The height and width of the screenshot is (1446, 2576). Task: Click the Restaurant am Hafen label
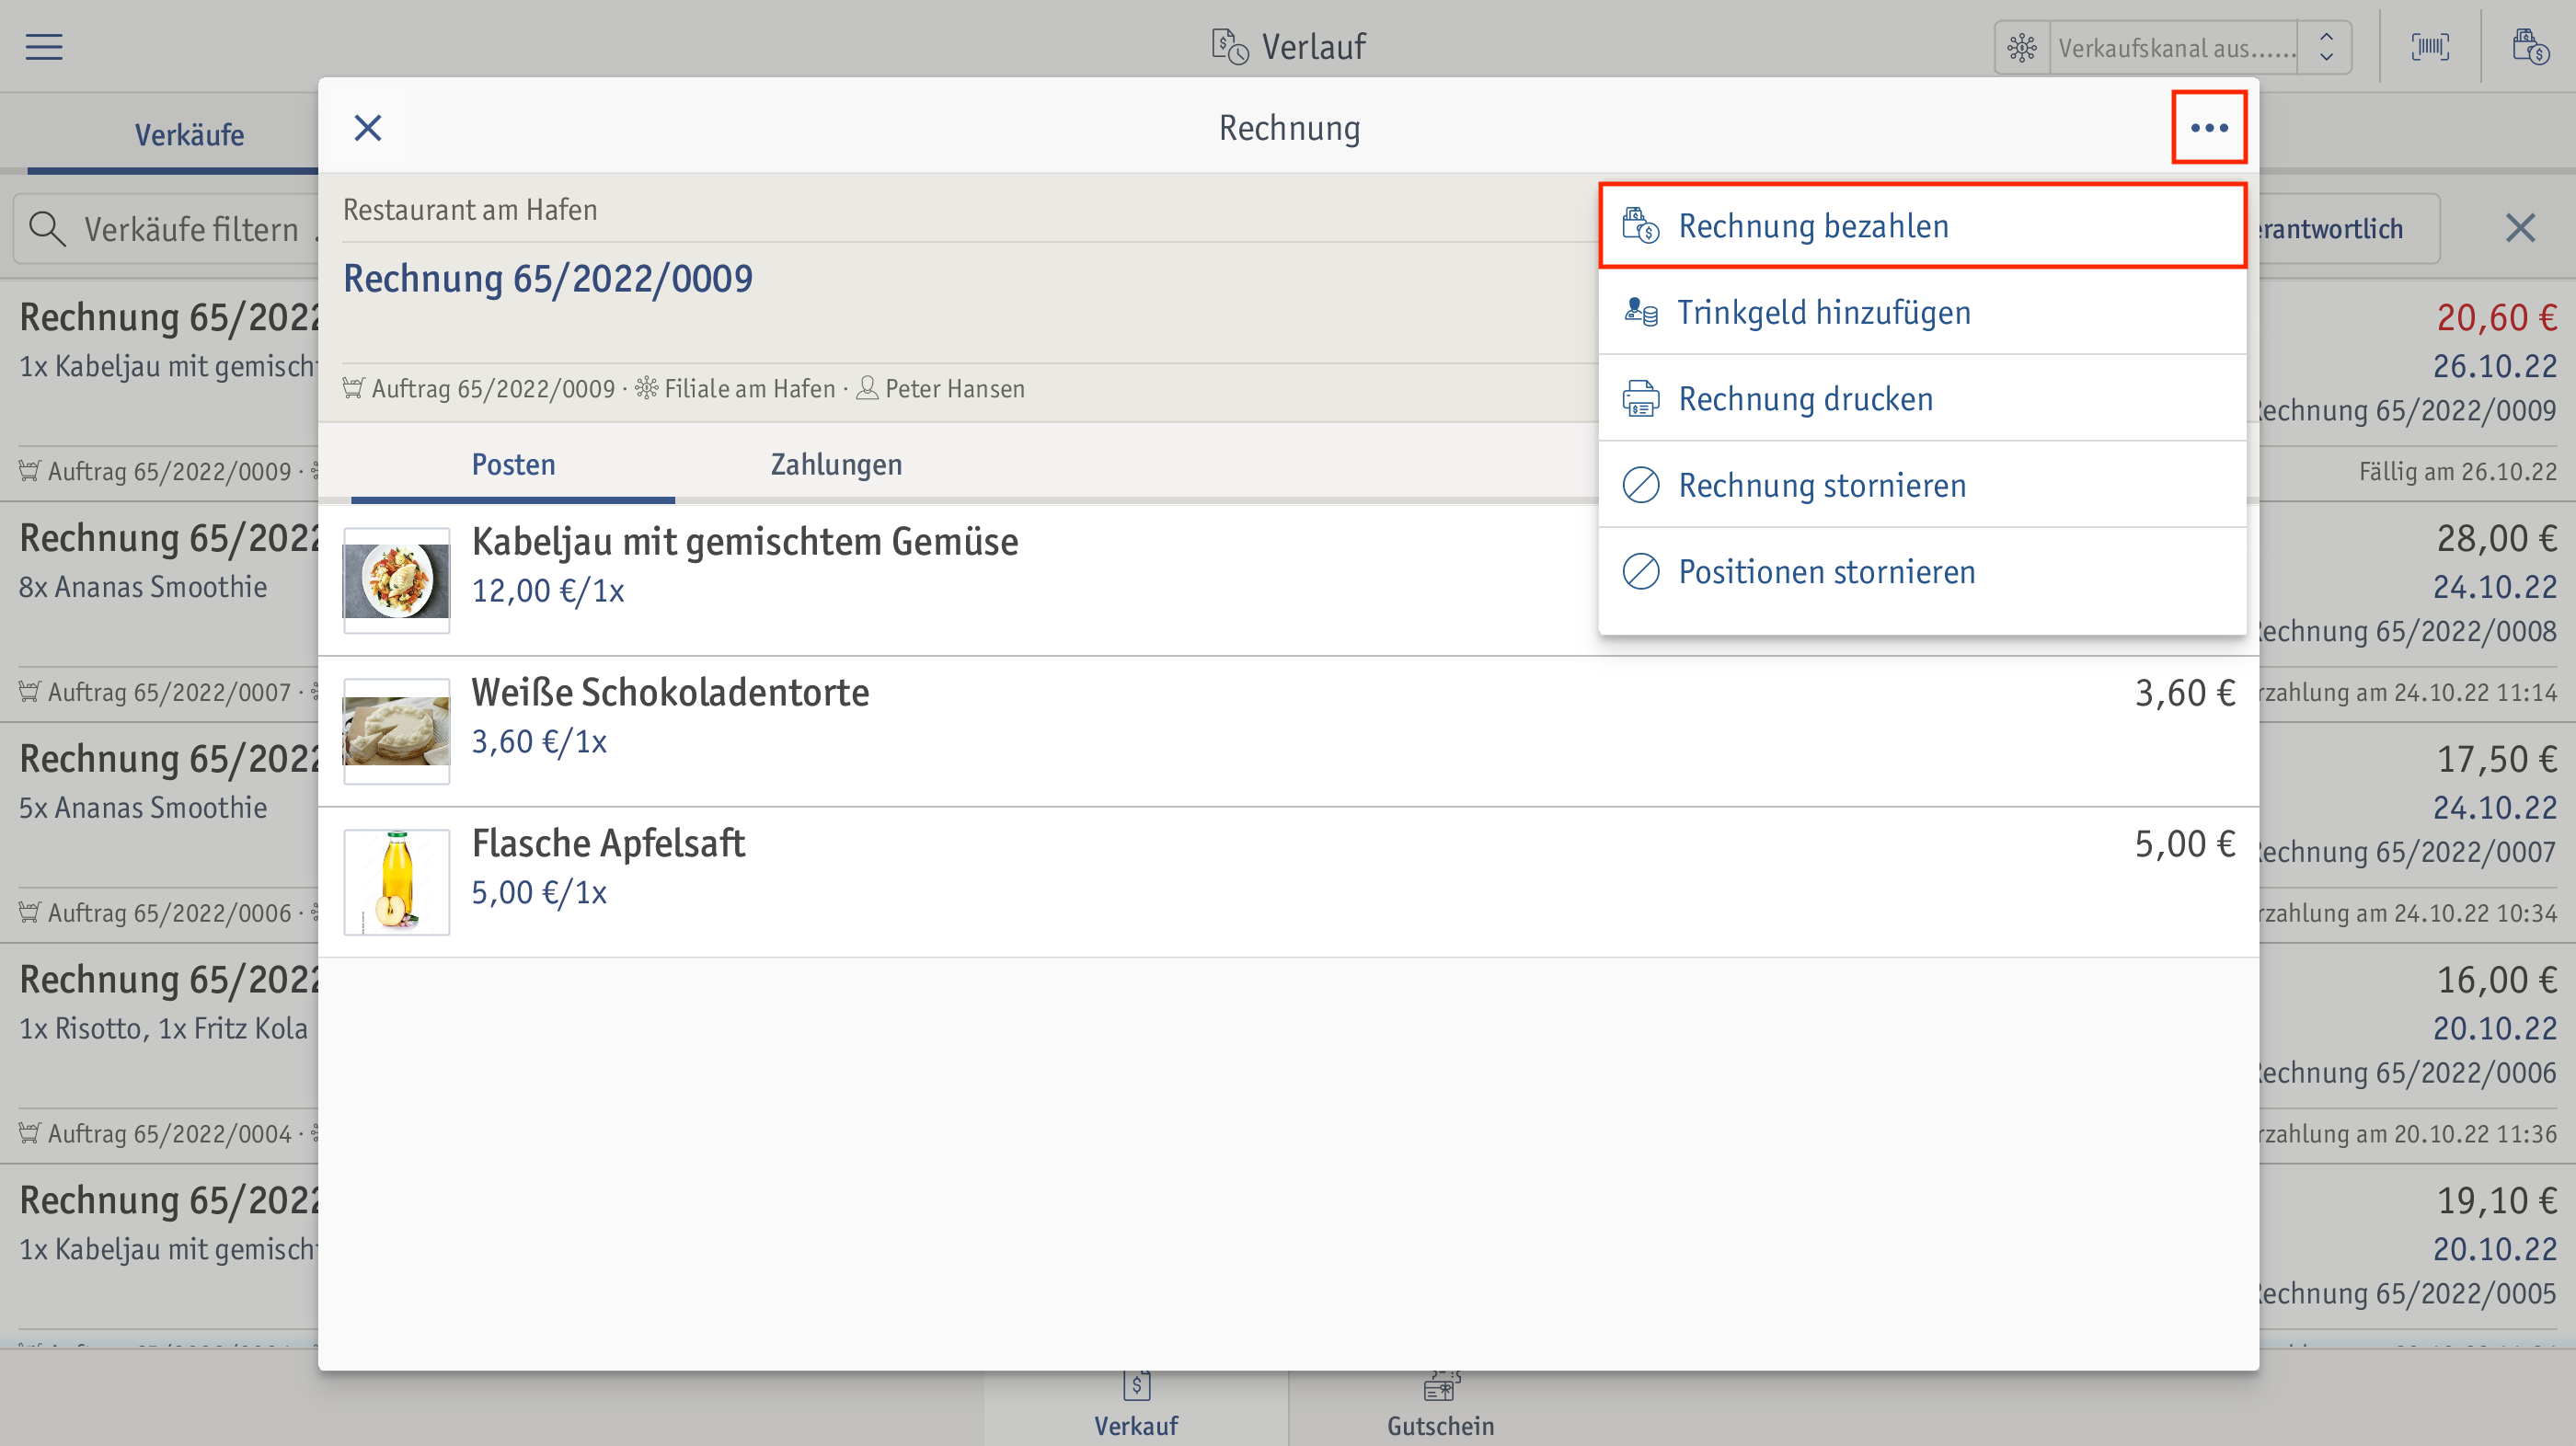coord(470,210)
